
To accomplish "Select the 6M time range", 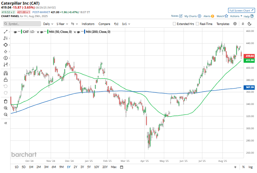I will pos(54,167).
